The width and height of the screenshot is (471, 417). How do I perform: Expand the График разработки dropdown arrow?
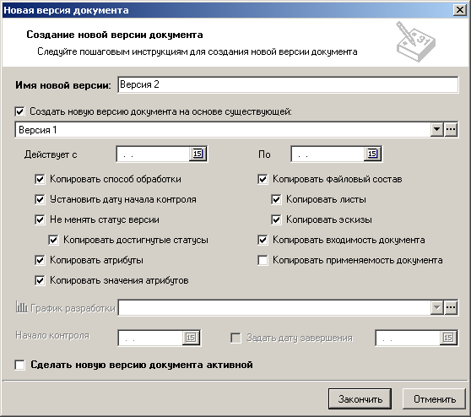437,307
